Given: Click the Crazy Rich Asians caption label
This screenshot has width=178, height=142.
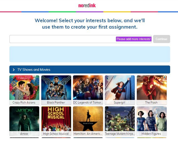Looking at the screenshot, I should (24, 102).
